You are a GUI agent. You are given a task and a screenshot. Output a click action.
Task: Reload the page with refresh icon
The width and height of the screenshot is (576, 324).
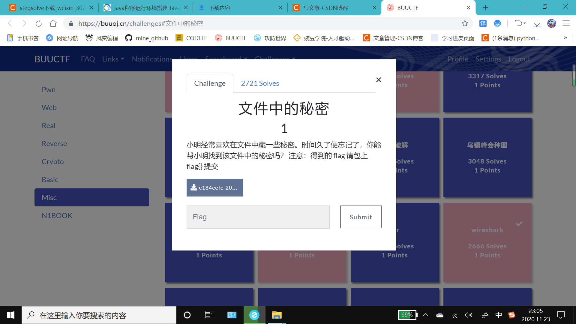tap(39, 23)
